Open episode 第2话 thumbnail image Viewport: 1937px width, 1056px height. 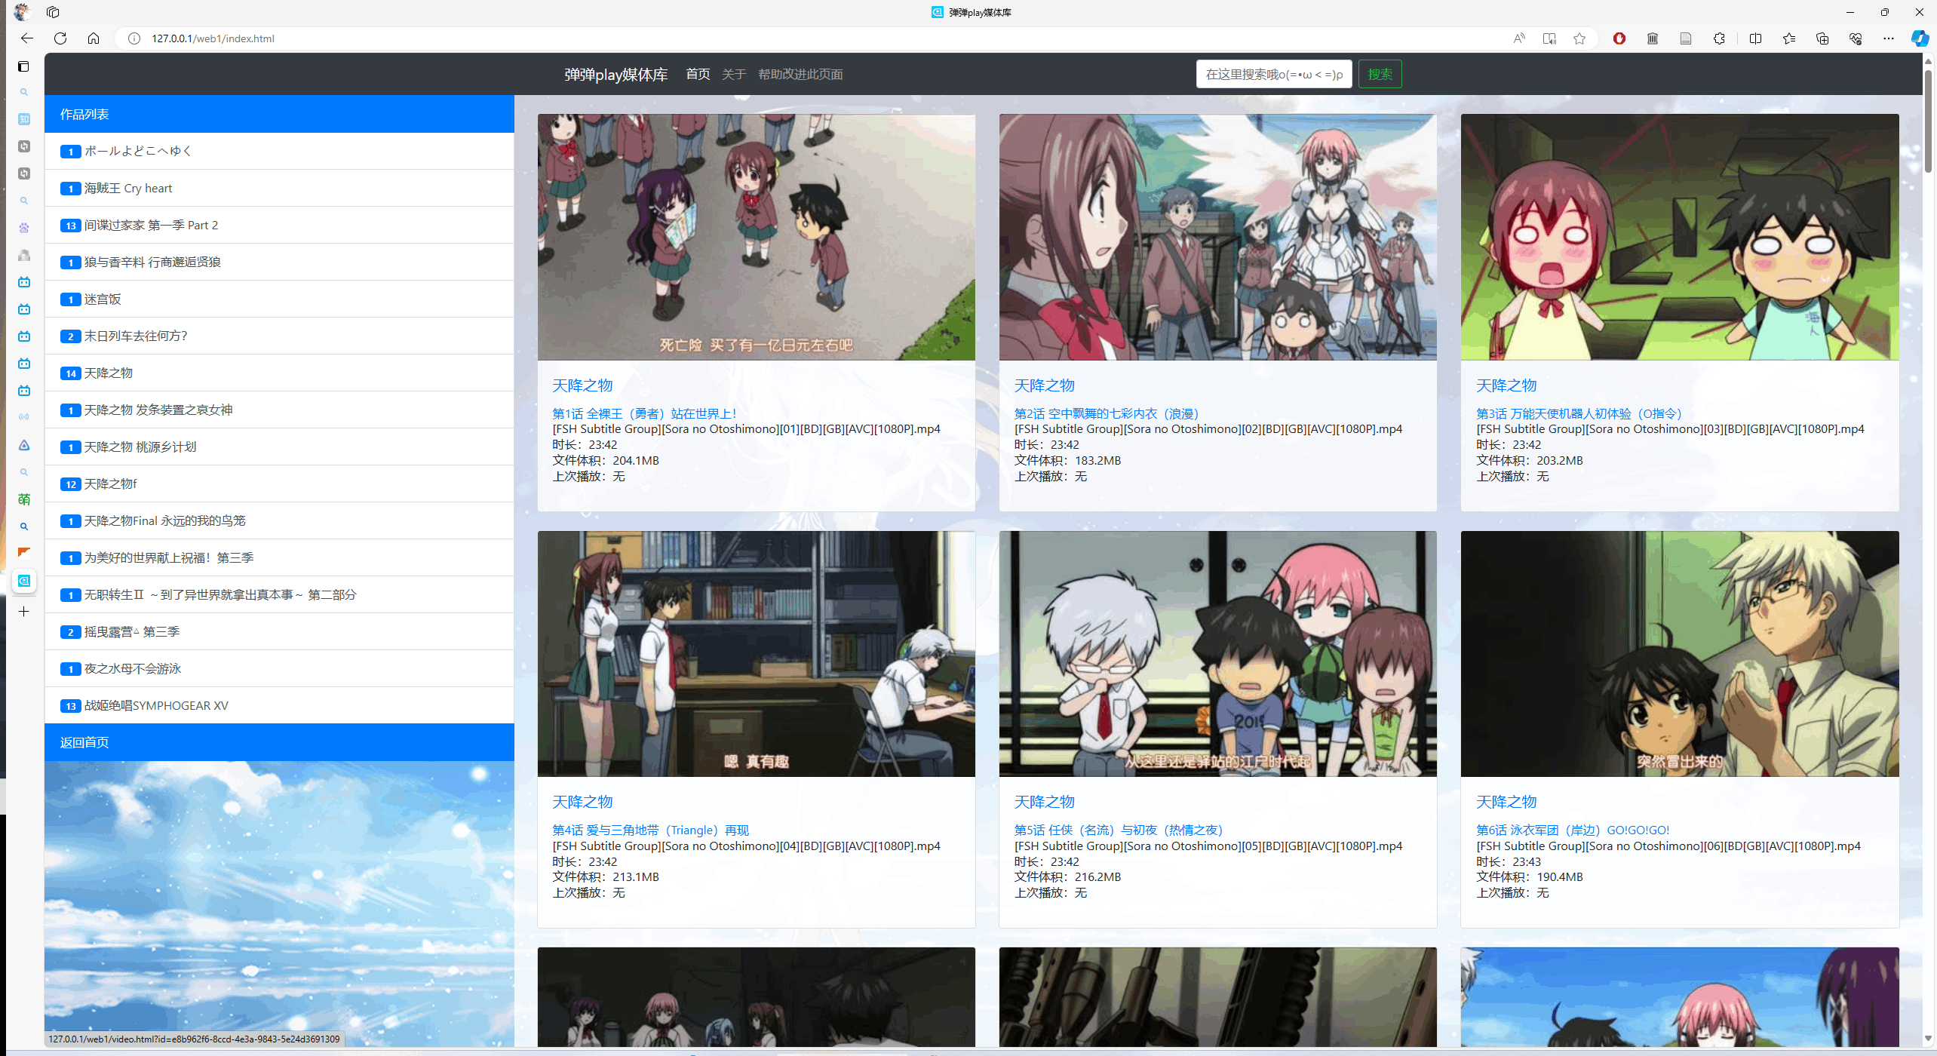point(1217,237)
